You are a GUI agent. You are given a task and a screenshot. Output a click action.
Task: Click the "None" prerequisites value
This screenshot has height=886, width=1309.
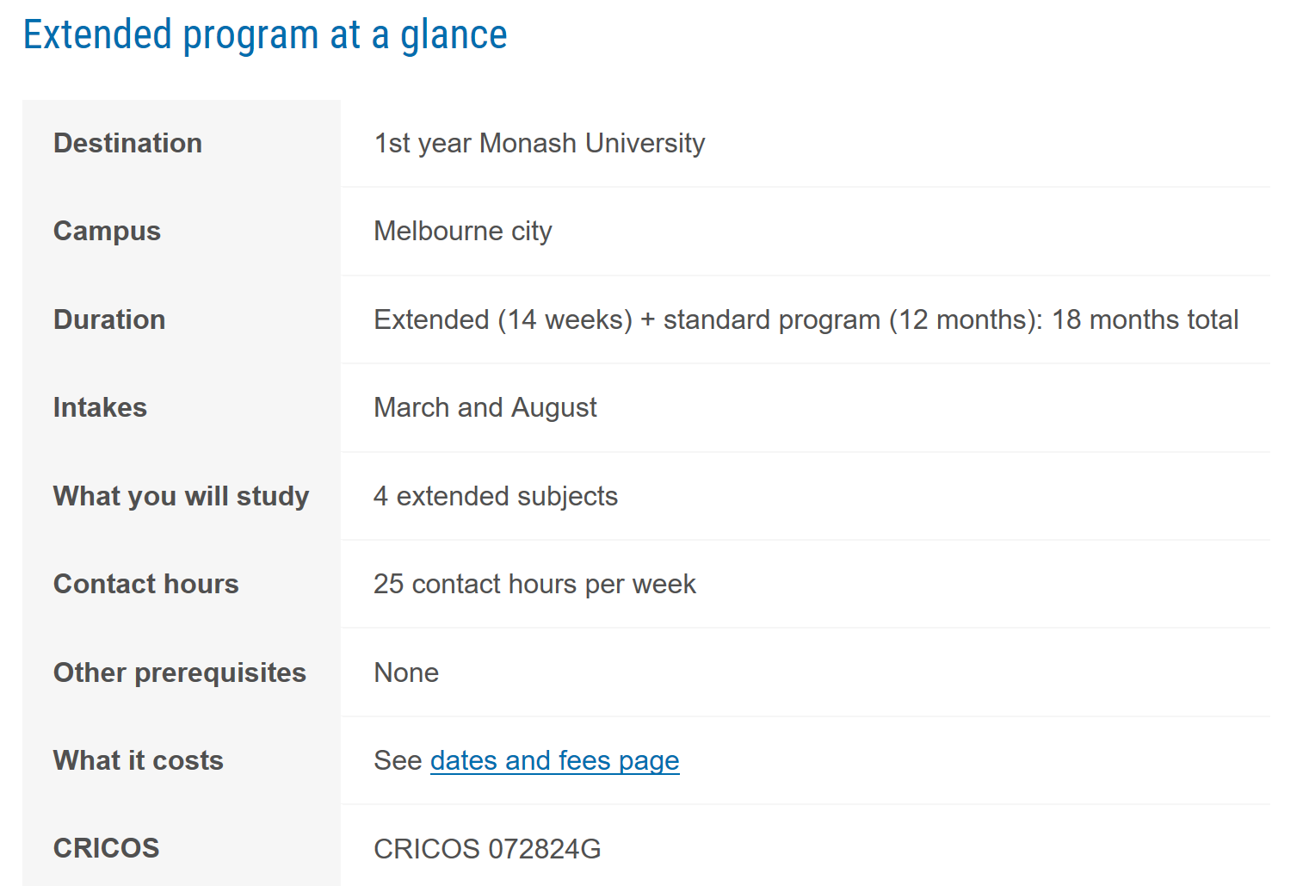[405, 672]
